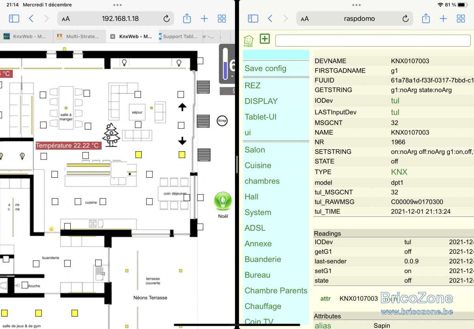Reload the raspdomo page
This screenshot has height=329, width=474.
tap(405, 19)
